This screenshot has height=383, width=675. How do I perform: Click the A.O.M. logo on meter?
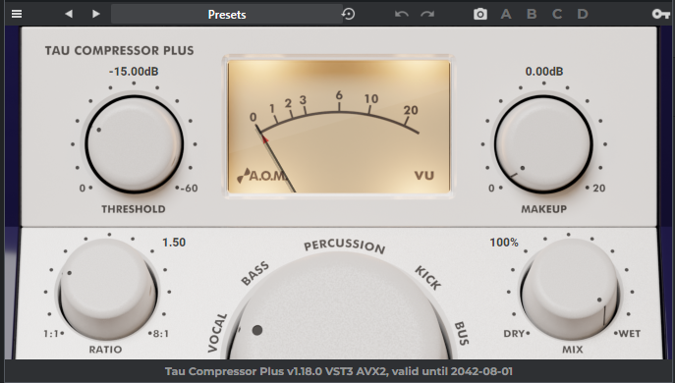[261, 176]
